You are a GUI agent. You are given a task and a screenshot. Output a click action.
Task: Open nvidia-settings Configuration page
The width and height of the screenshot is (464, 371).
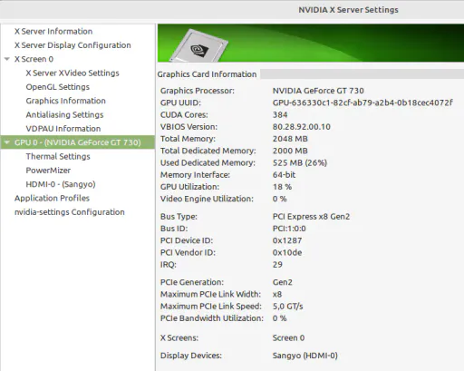(x=70, y=212)
